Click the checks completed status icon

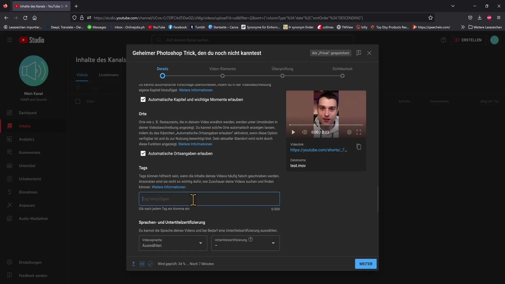pos(150,264)
